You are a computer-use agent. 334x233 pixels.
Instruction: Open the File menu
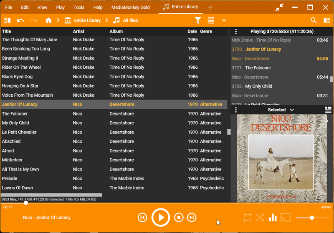coord(8,8)
